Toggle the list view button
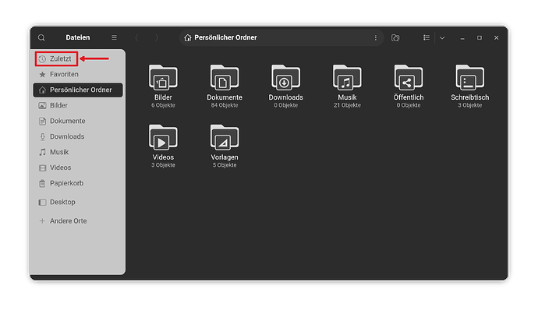The width and height of the screenshot is (538, 314). tap(427, 37)
